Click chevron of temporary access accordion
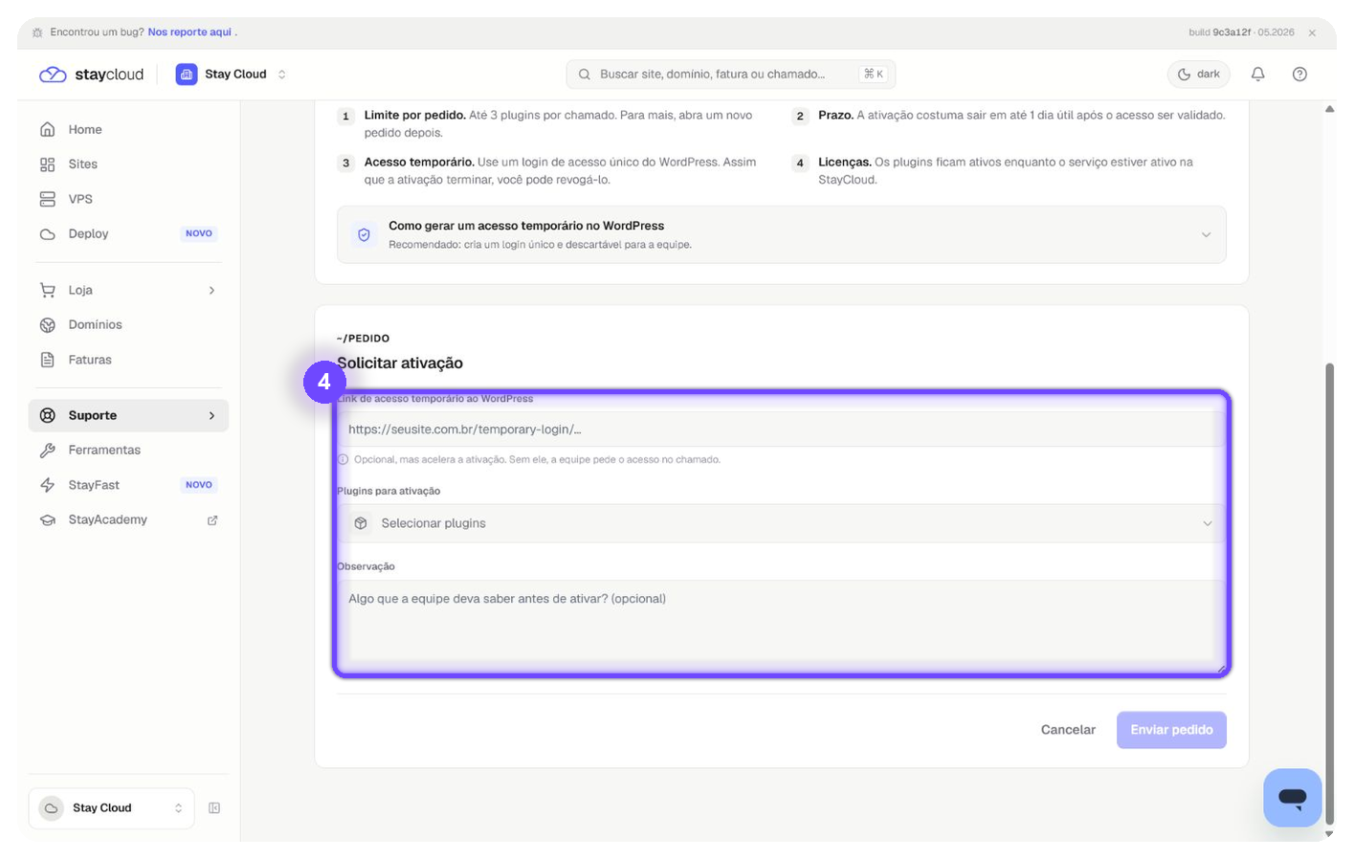The width and height of the screenshot is (1354, 859). click(1206, 235)
